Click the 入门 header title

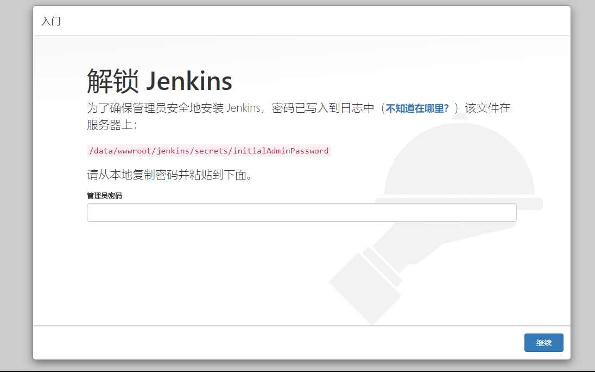51,22
